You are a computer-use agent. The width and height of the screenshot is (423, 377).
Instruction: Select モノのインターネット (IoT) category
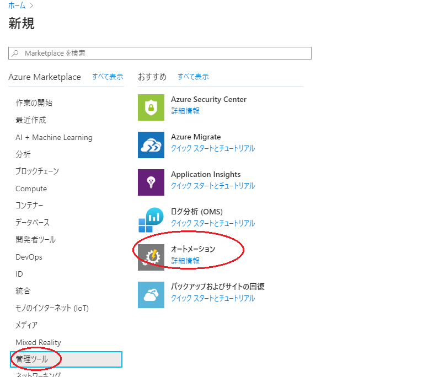(52, 308)
